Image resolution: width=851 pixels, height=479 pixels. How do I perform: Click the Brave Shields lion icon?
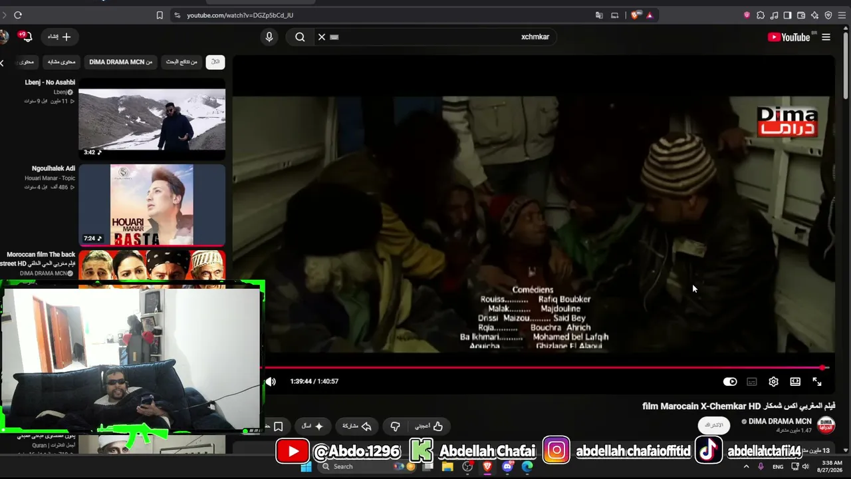tap(636, 15)
